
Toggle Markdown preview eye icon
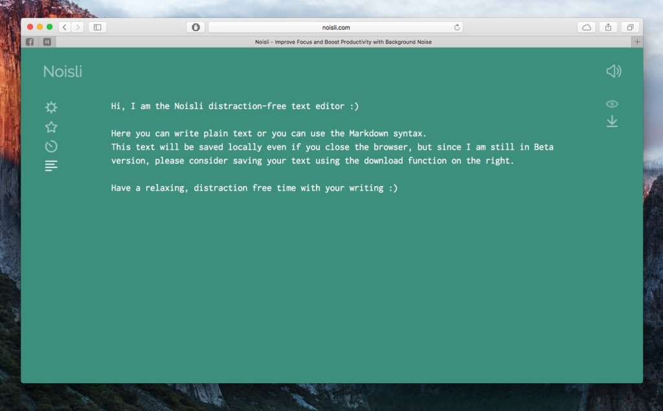[612, 104]
